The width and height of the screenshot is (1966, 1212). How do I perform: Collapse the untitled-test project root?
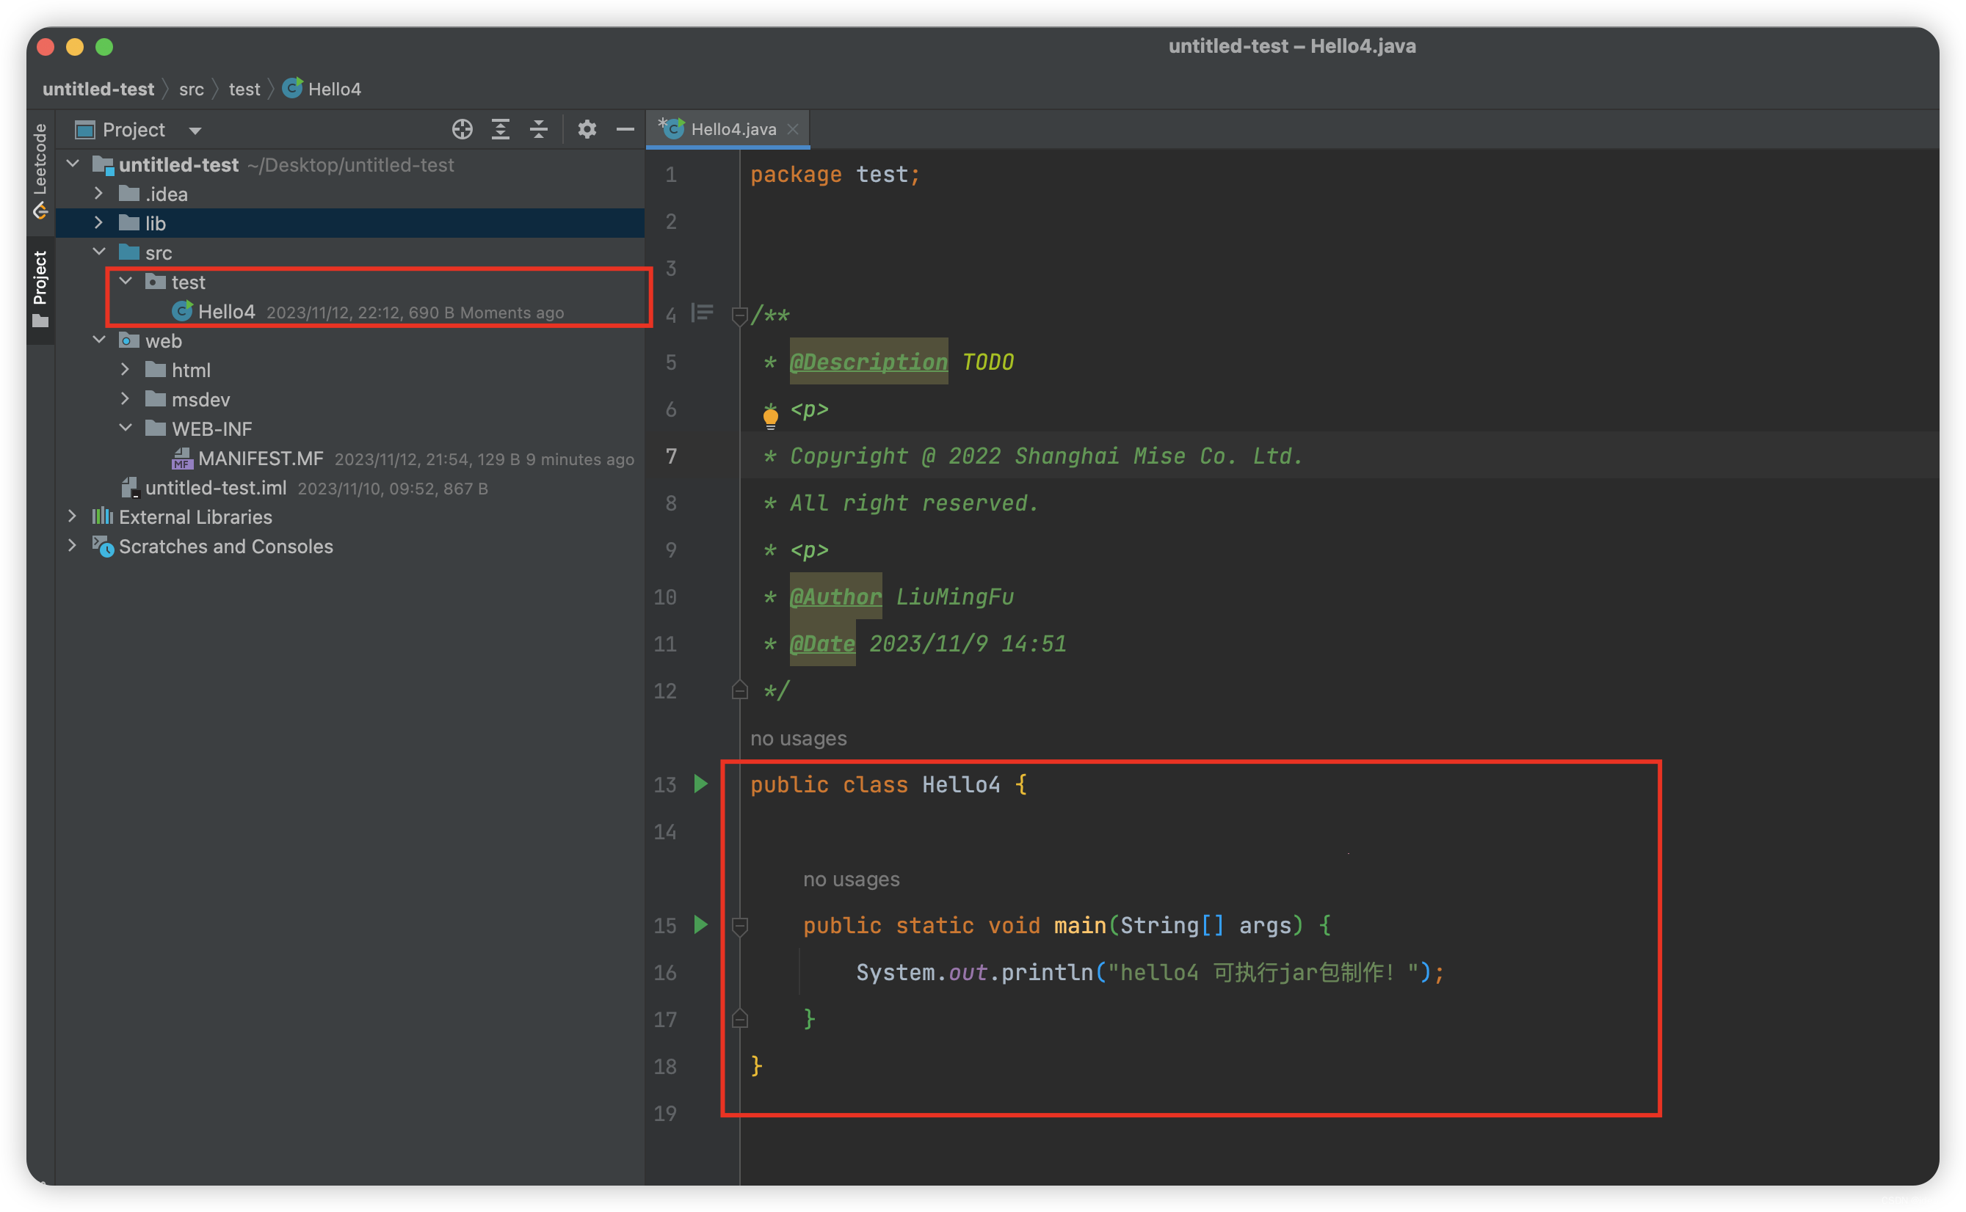point(72,164)
